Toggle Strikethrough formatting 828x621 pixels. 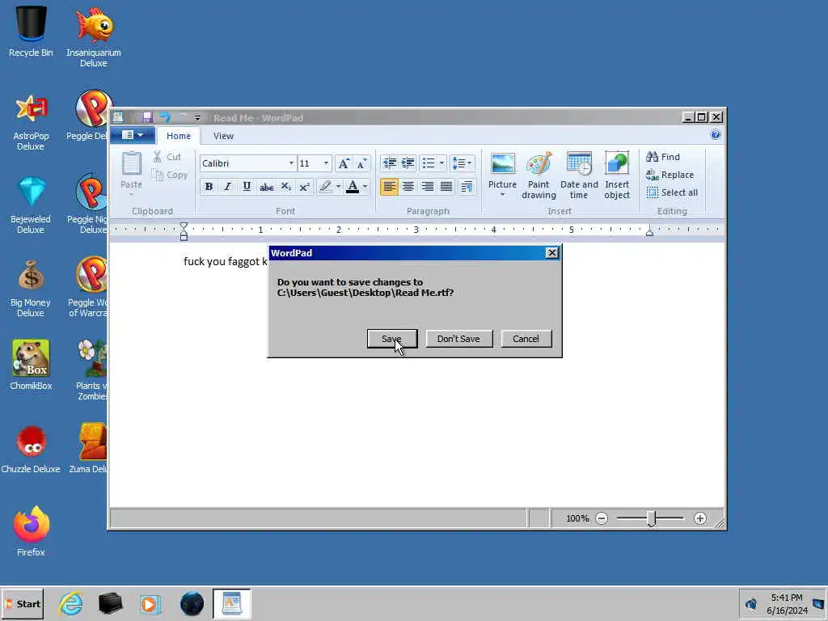[x=266, y=187]
